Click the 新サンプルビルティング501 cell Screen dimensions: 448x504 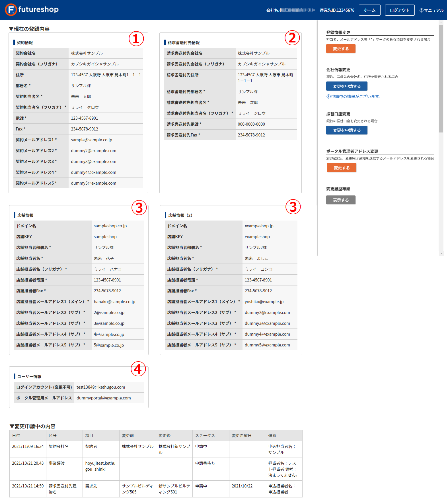(174, 489)
